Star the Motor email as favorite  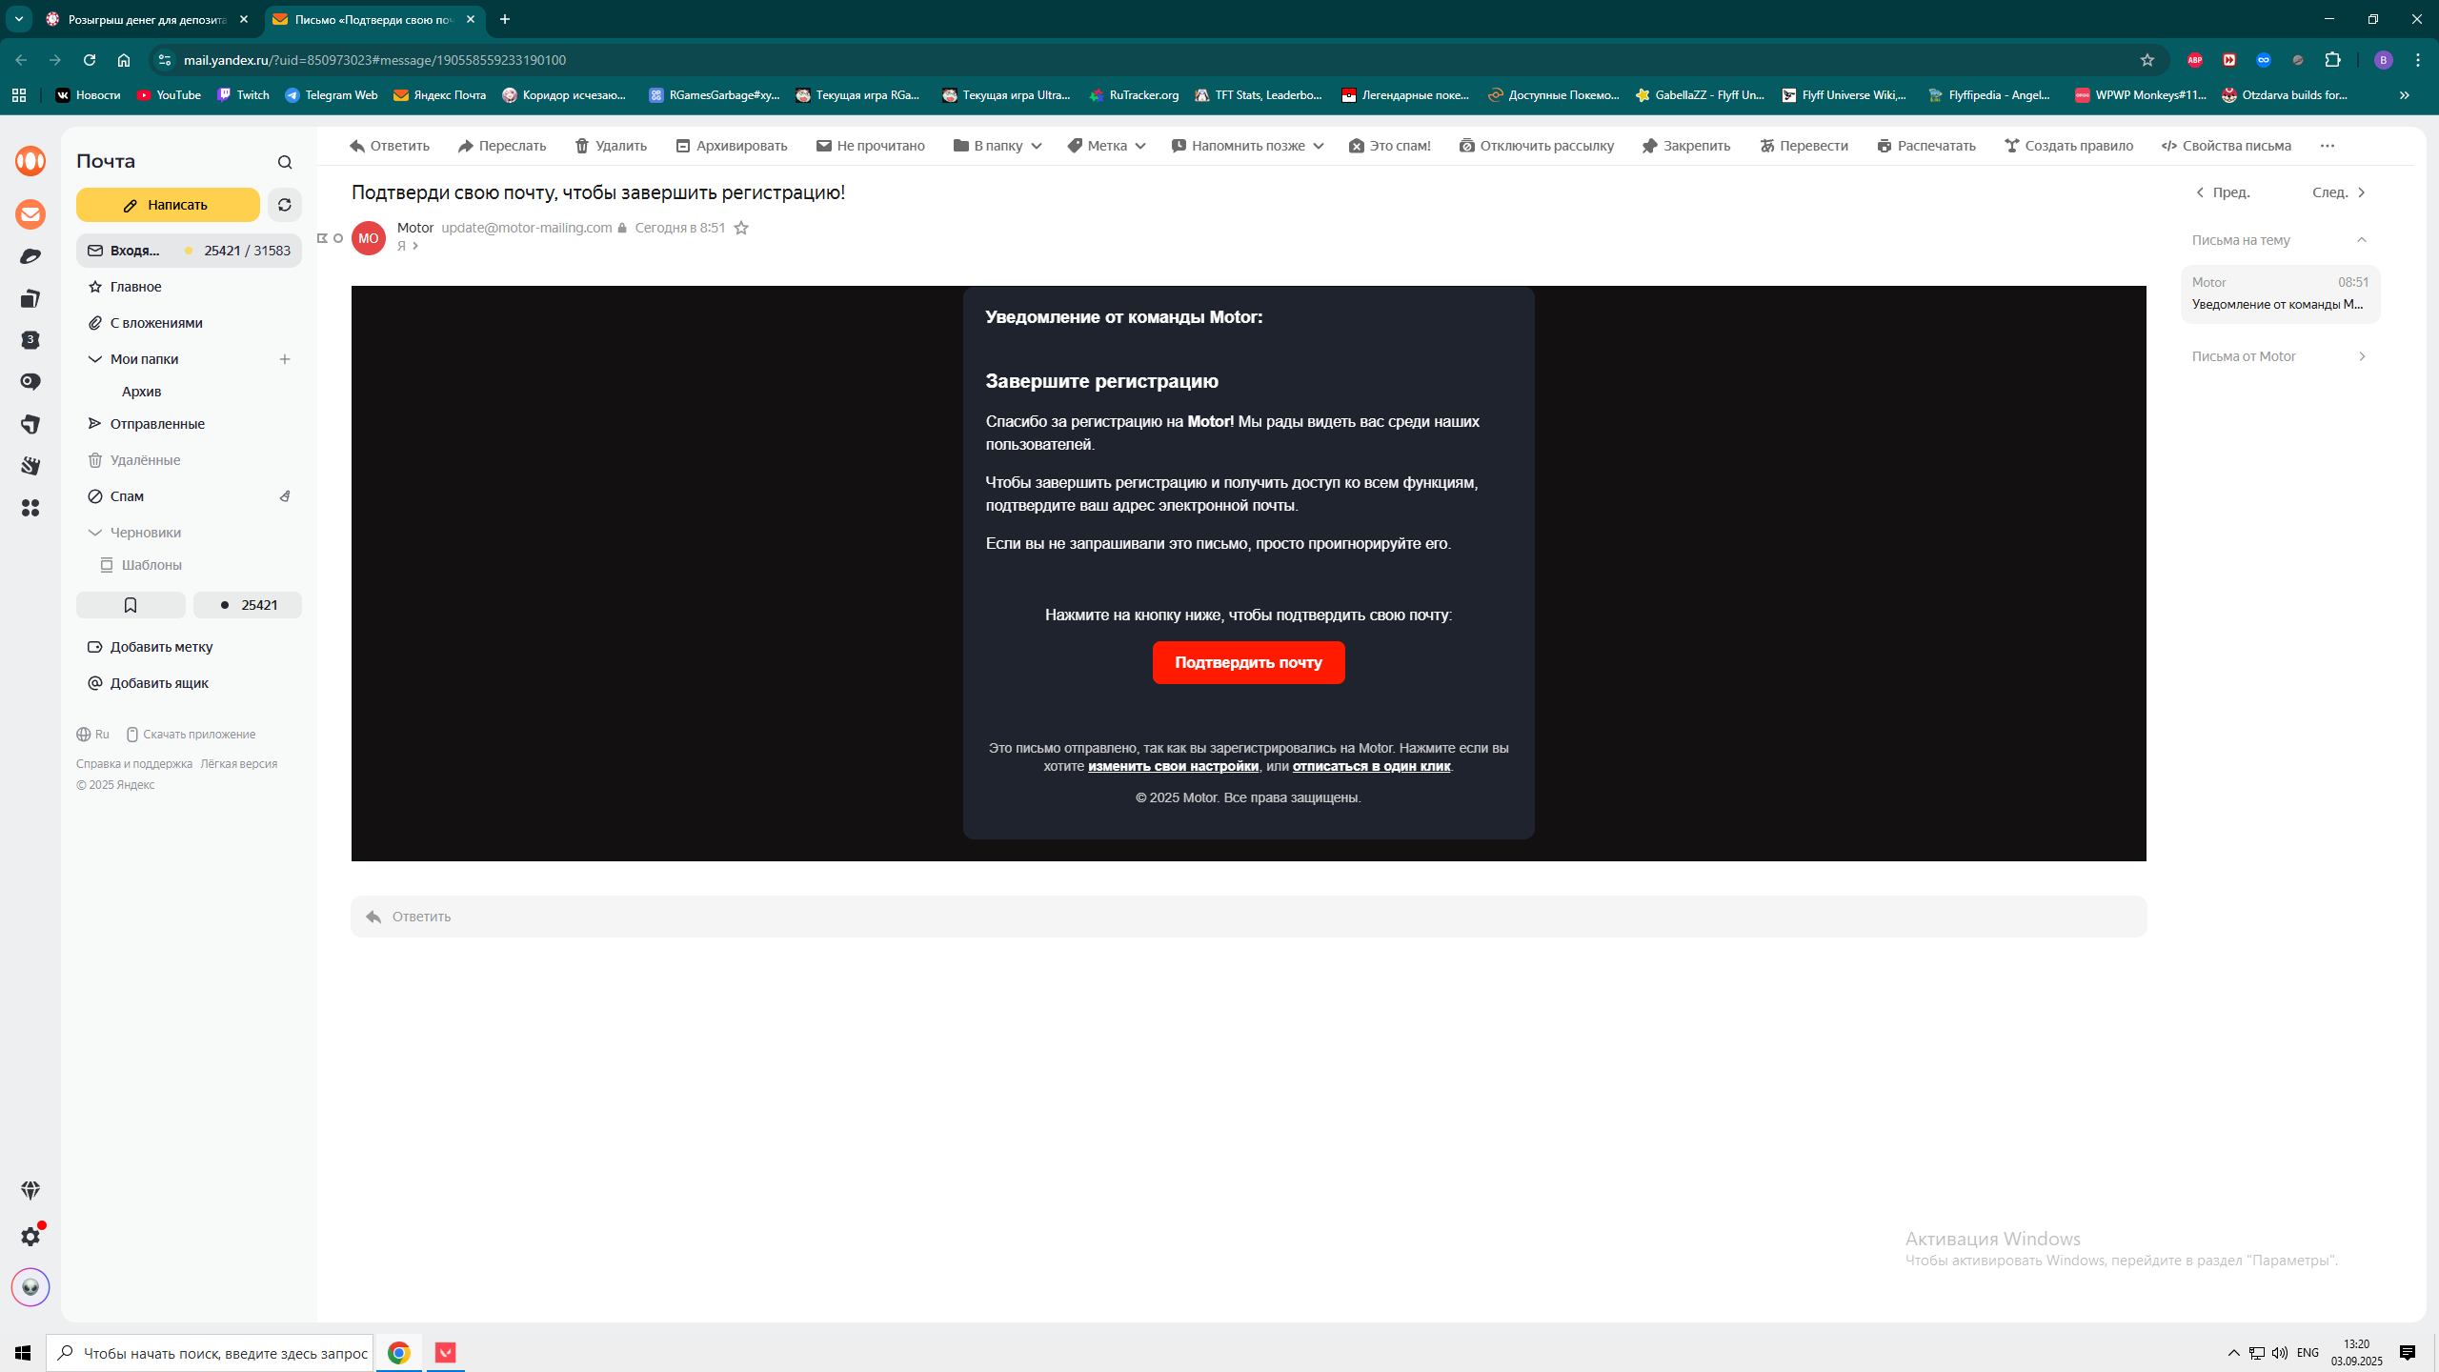pyautogui.click(x=743, y=228)
